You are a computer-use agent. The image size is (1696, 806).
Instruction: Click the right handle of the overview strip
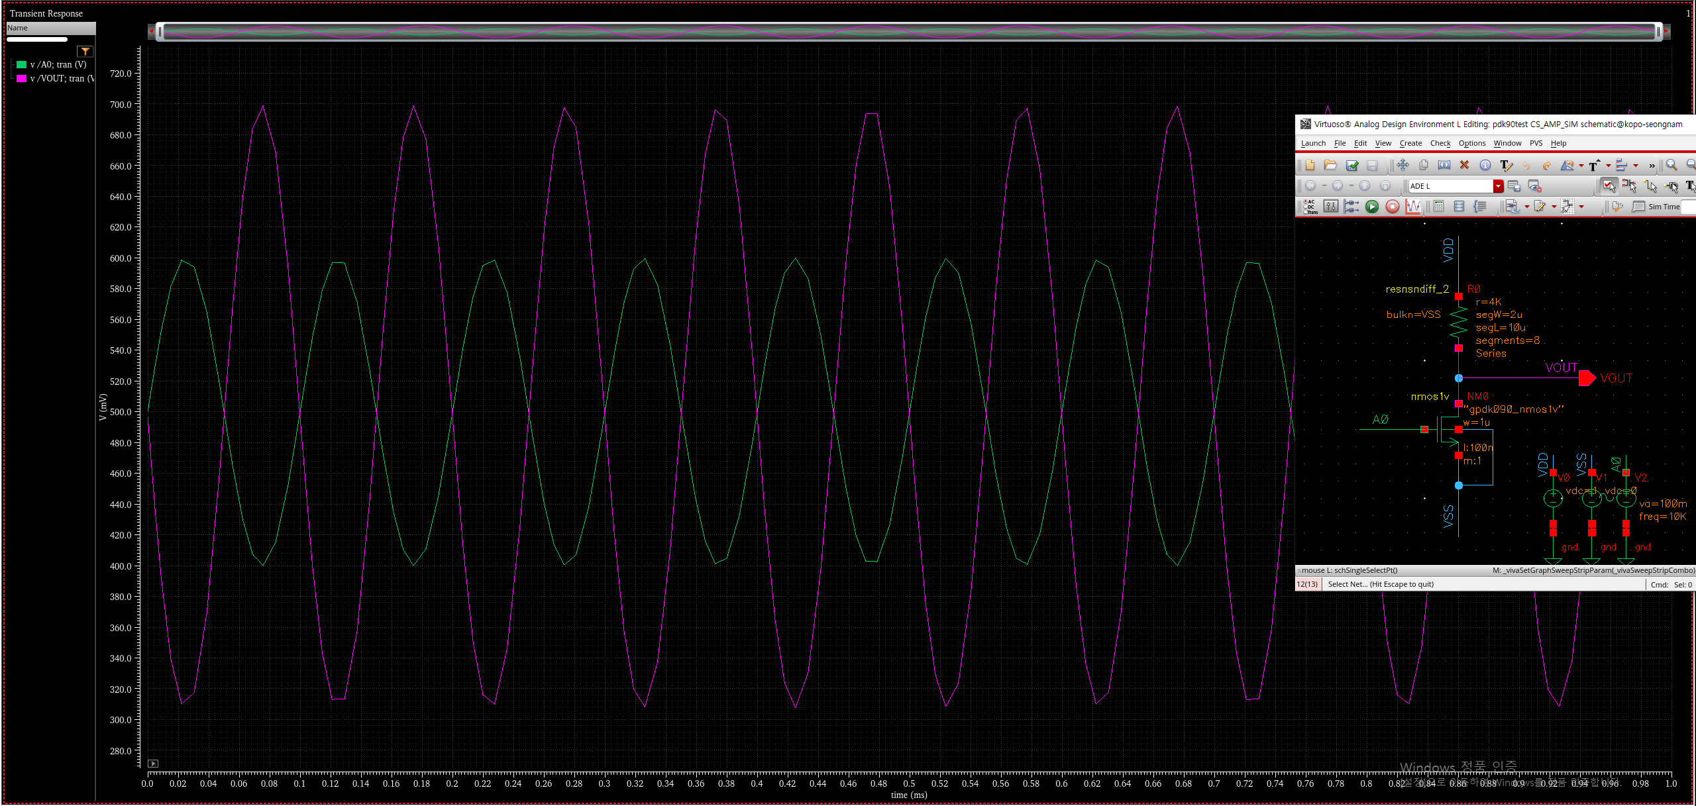point(1659,31)
